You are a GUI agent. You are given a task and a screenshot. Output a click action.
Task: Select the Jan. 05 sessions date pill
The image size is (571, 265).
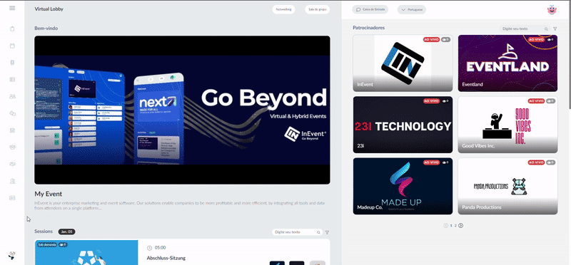(x=66, y=232)
